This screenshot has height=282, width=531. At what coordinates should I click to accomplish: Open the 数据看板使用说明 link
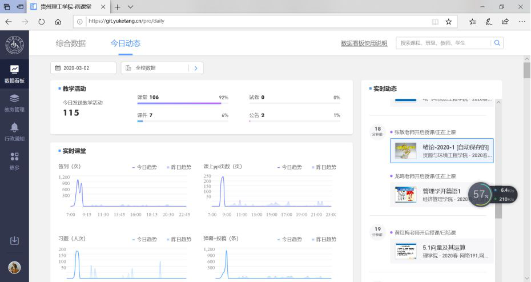point(364,43)
